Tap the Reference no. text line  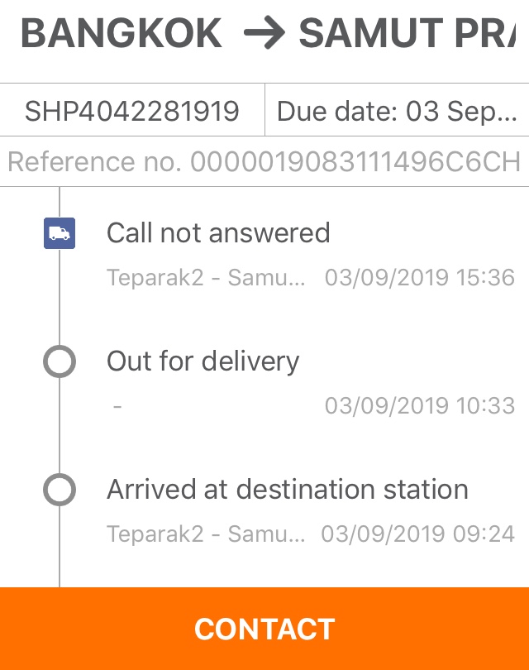click(264, 161)
